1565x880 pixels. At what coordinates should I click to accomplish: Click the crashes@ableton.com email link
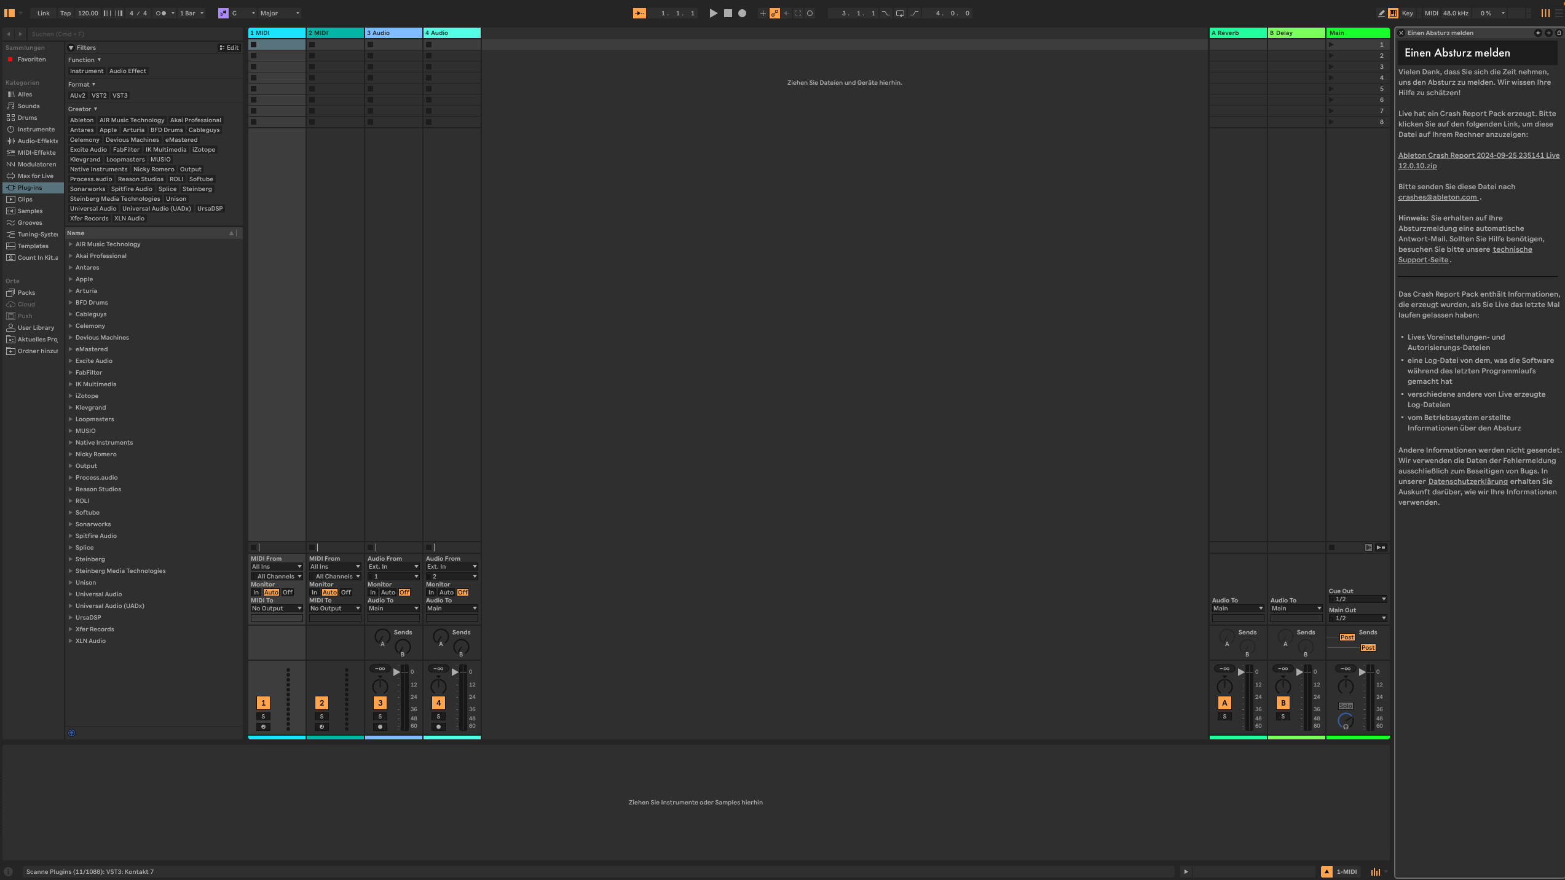1437,197
